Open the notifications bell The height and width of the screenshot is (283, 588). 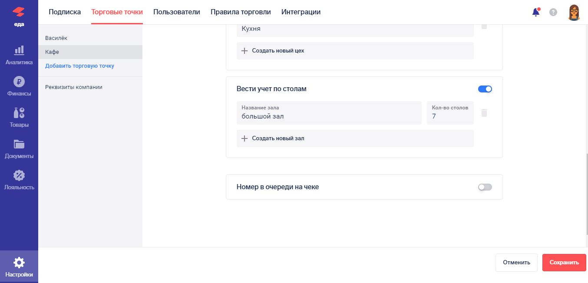click(536, 12)
